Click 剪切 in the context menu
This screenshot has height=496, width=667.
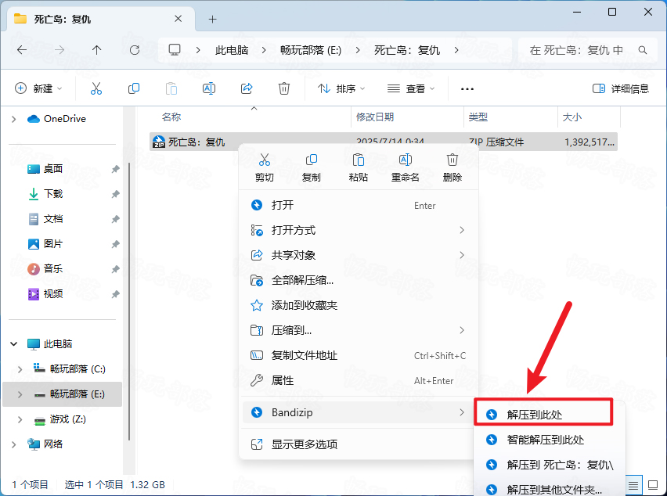(x=264, y=167)
